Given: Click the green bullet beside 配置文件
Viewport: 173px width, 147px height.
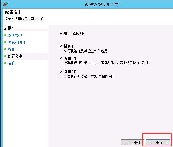Looking at the screenshot, I should [5, 56].
